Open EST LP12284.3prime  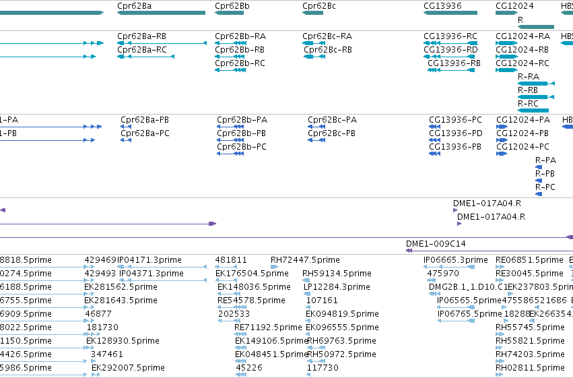pos(337,287)
